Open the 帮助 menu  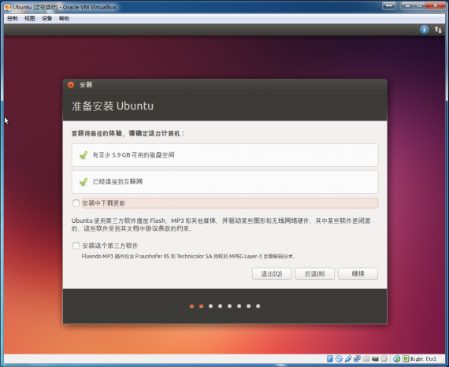(x=64, y=18)
